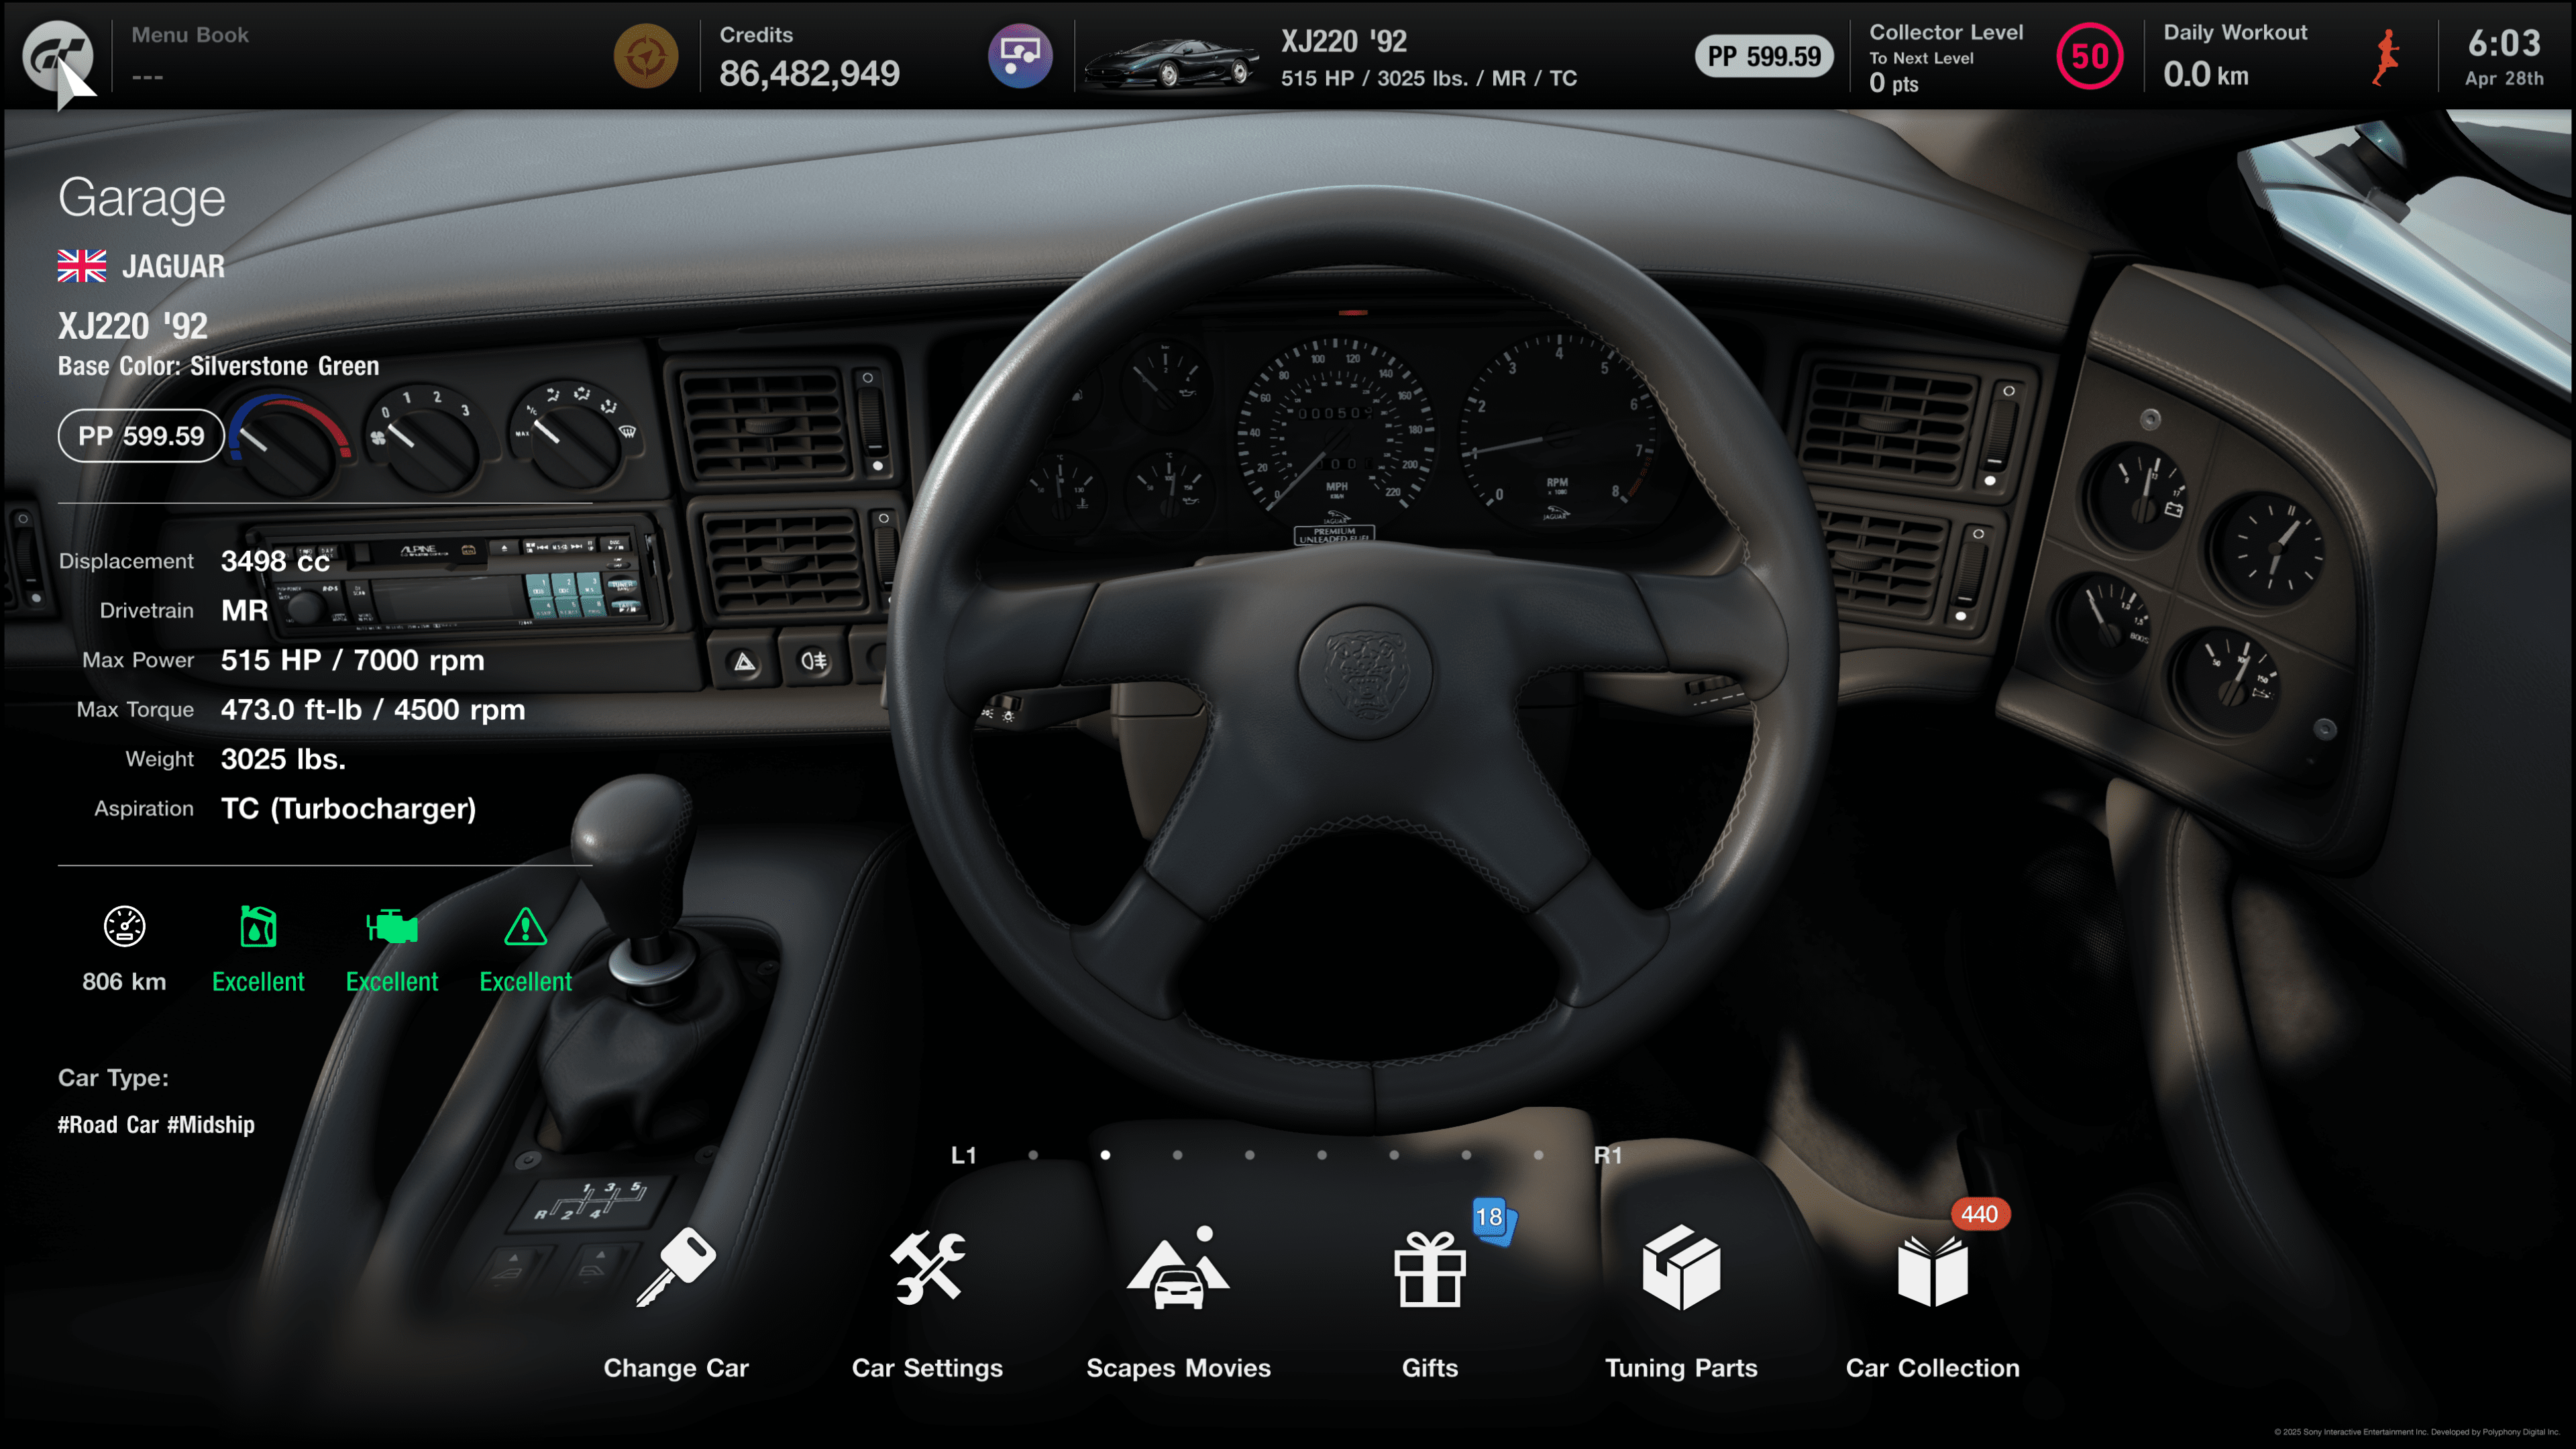Click the engine condition icon

click(392, 927)
